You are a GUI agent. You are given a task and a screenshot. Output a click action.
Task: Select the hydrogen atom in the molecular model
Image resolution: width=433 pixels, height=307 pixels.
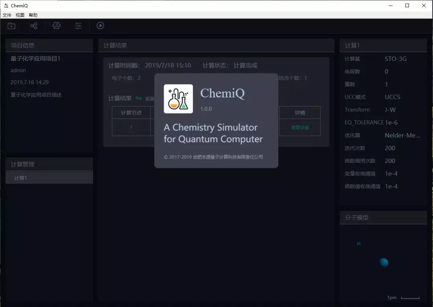(x=359, y=243)
